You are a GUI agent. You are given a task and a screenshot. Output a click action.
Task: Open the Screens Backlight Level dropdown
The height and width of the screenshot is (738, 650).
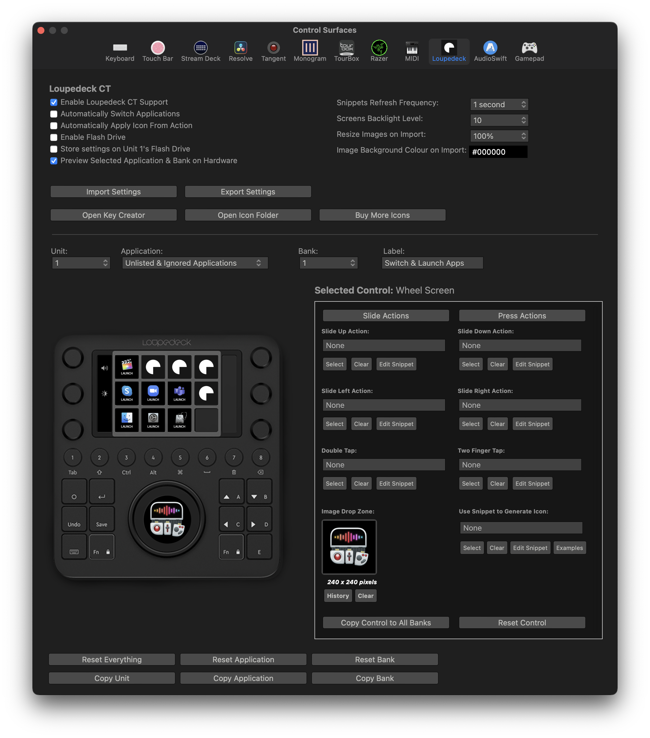(499, 120)
